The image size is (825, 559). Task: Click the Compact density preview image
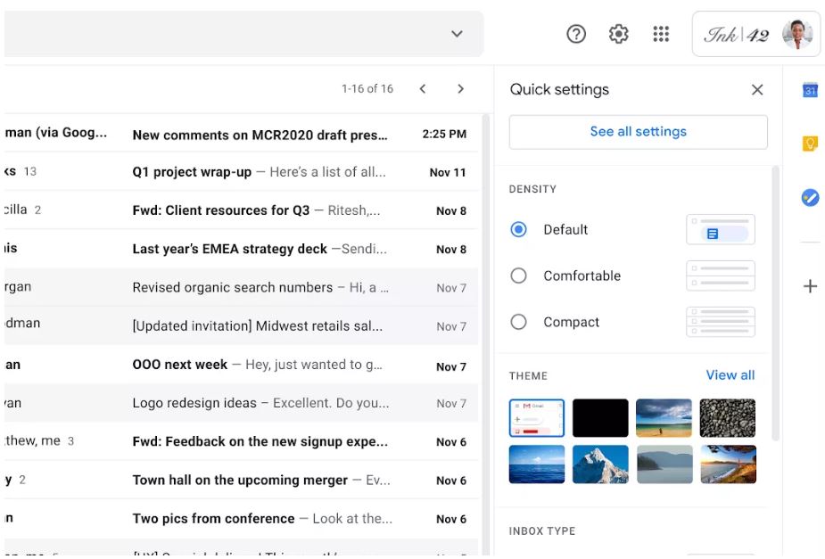tap(721, 322)
